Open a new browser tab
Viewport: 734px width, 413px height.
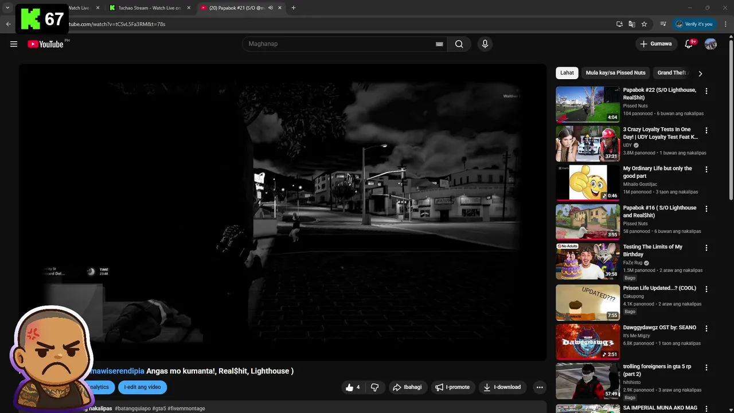pos(294,8)
